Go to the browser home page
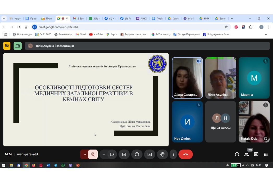 26,27
